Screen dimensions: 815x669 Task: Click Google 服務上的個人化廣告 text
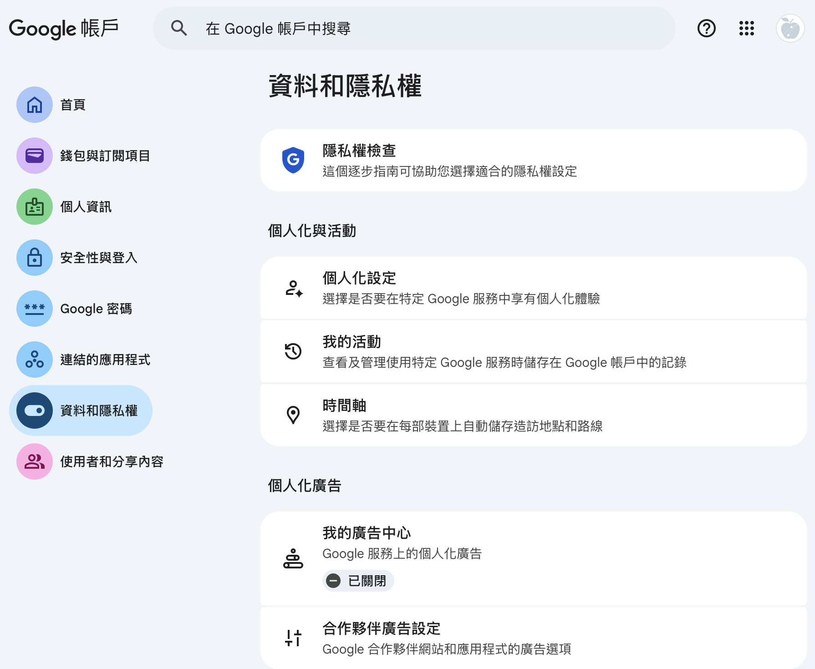point(402,554)
